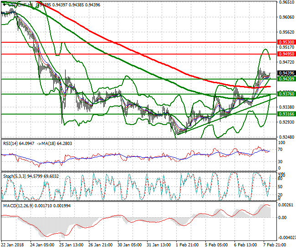Image resolution: width=296 pixels, height=250 pixels.
Task: Click the 26 Jan 21:00 time label
Action: point(101,245)
